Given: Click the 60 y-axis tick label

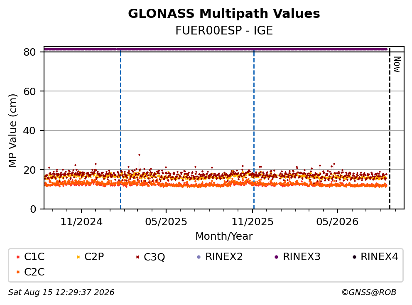Looking at the screenshot, I should pos(29,91).
